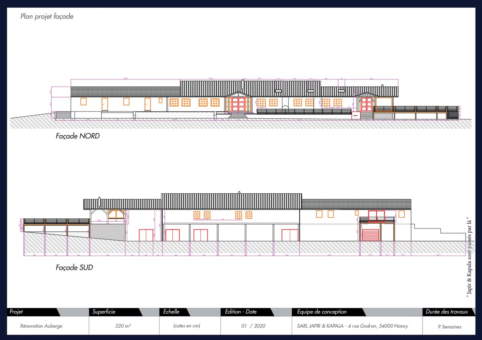Viewport: 482px width, 340px height.
Task: Select the '9 Semaines' duration value
Action: pos(449,326)
